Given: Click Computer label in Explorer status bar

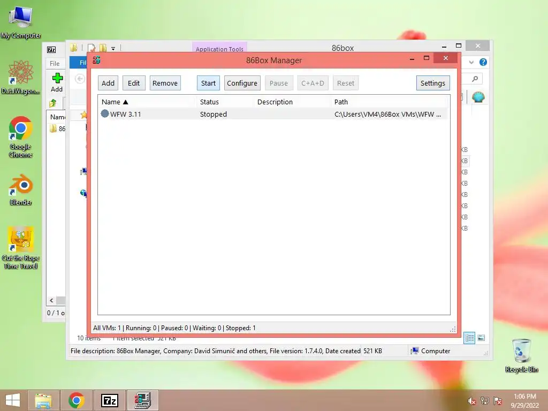Looking at the screenshot, I should (436, 351).
